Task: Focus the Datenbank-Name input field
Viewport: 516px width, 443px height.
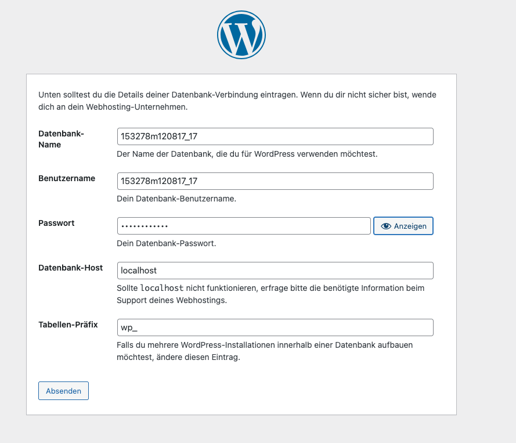Action: 275,136
